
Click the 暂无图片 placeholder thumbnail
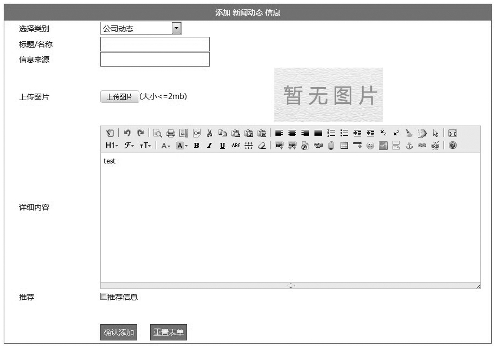pos(329,95)
